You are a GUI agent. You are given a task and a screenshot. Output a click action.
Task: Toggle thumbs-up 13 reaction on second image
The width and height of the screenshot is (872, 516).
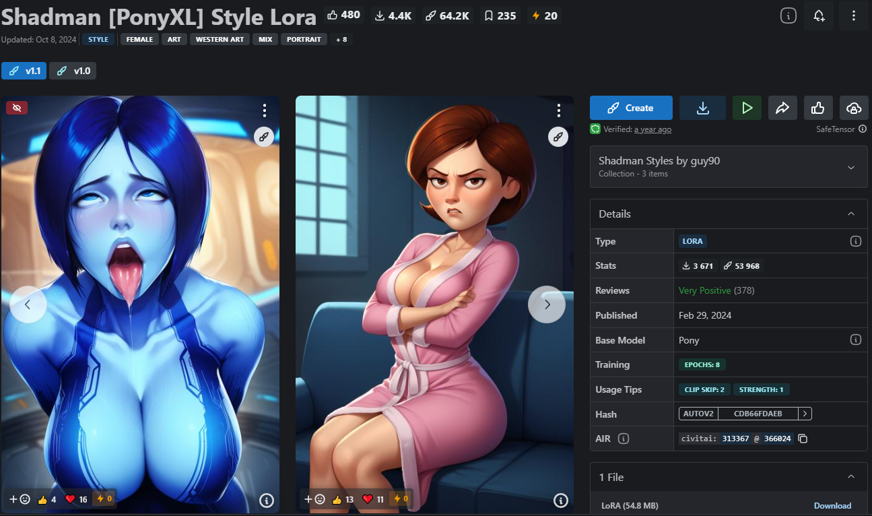pyautogui.click(x=343, y=499)
